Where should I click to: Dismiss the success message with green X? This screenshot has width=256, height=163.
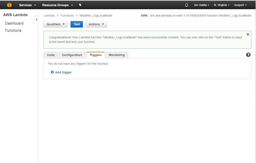(248, 34)
